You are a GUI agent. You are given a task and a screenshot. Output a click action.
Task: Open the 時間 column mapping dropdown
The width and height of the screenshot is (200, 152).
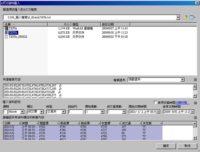click(37, 123)
